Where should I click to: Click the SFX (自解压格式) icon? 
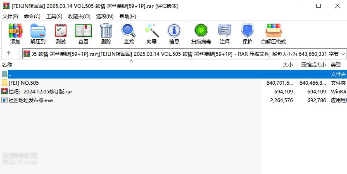click(273, 34)
